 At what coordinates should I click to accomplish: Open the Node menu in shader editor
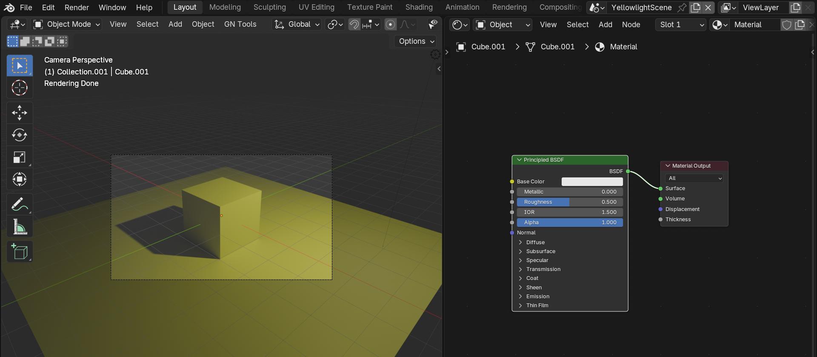(x=631, y=25)
